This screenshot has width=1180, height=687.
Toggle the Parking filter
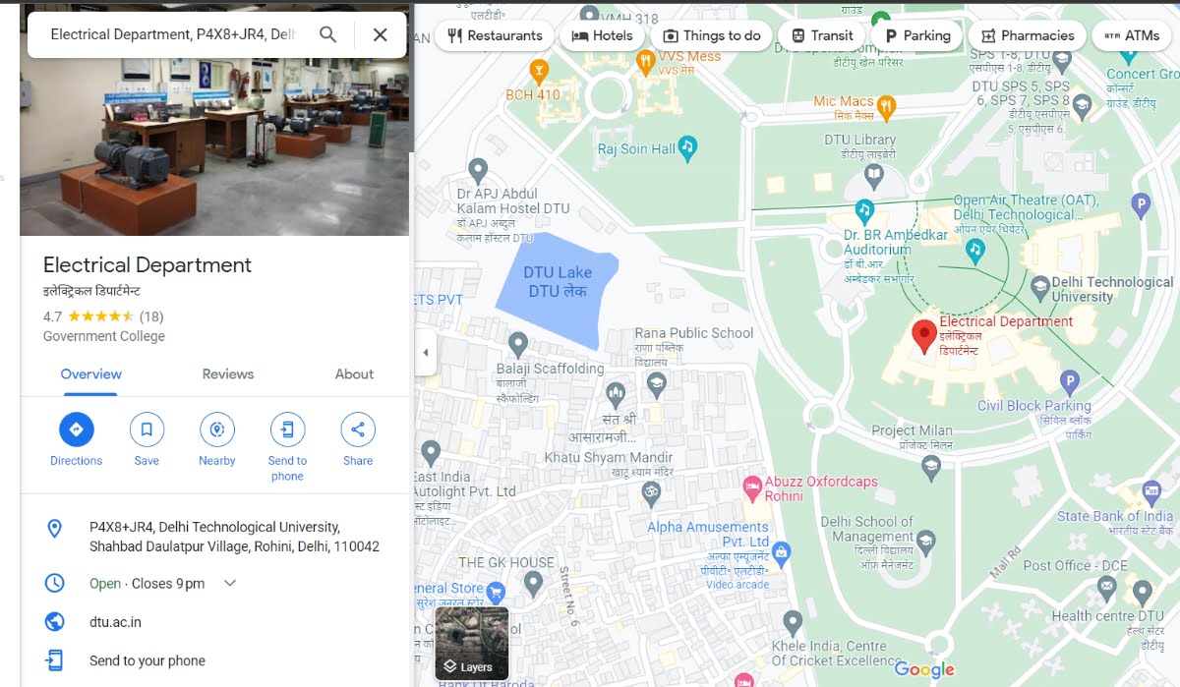(x=916, y=34)
